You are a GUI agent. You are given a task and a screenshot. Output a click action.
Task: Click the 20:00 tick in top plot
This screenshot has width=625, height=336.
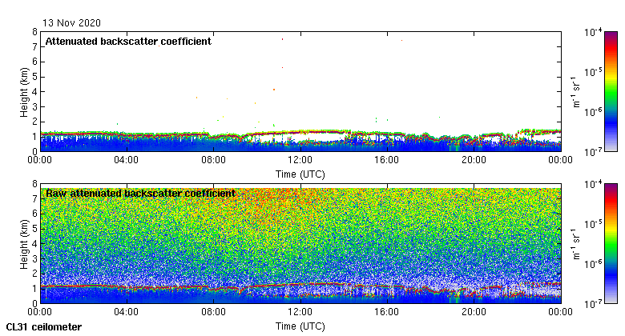pyautogui.click(x=474, y=160)
